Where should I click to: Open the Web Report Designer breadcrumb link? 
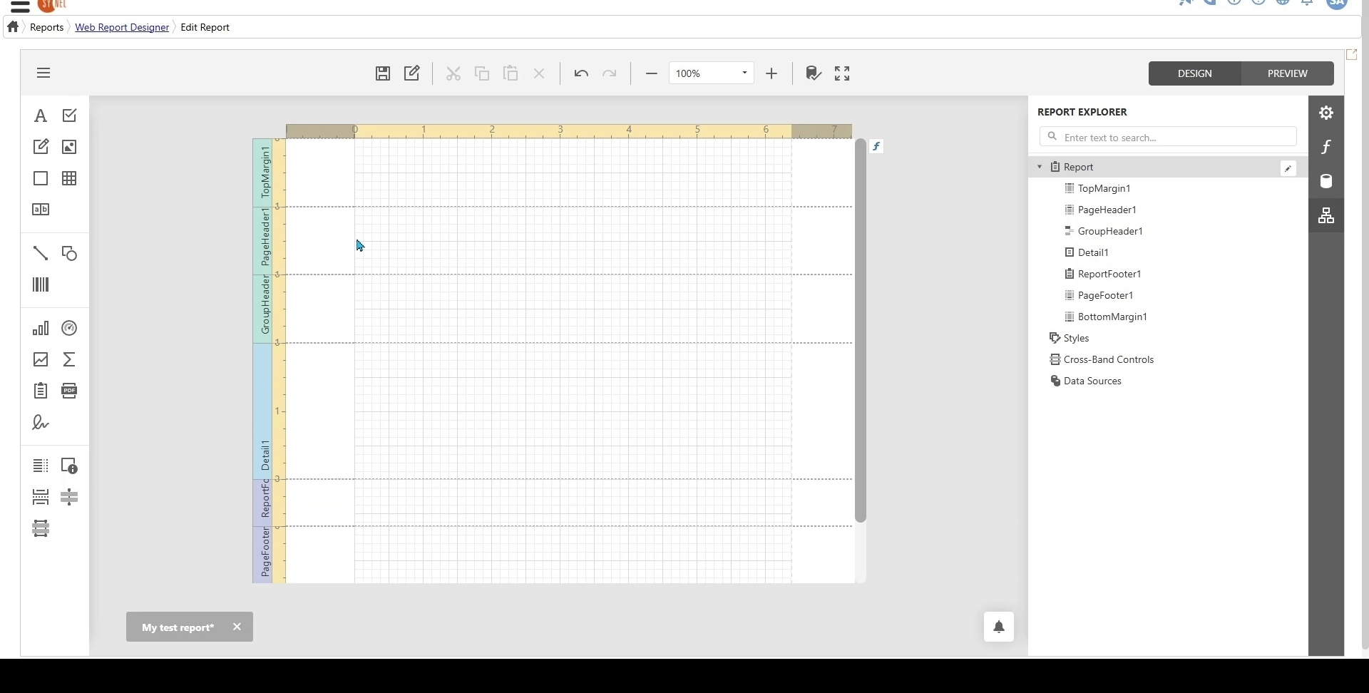[x=122, y=27]
